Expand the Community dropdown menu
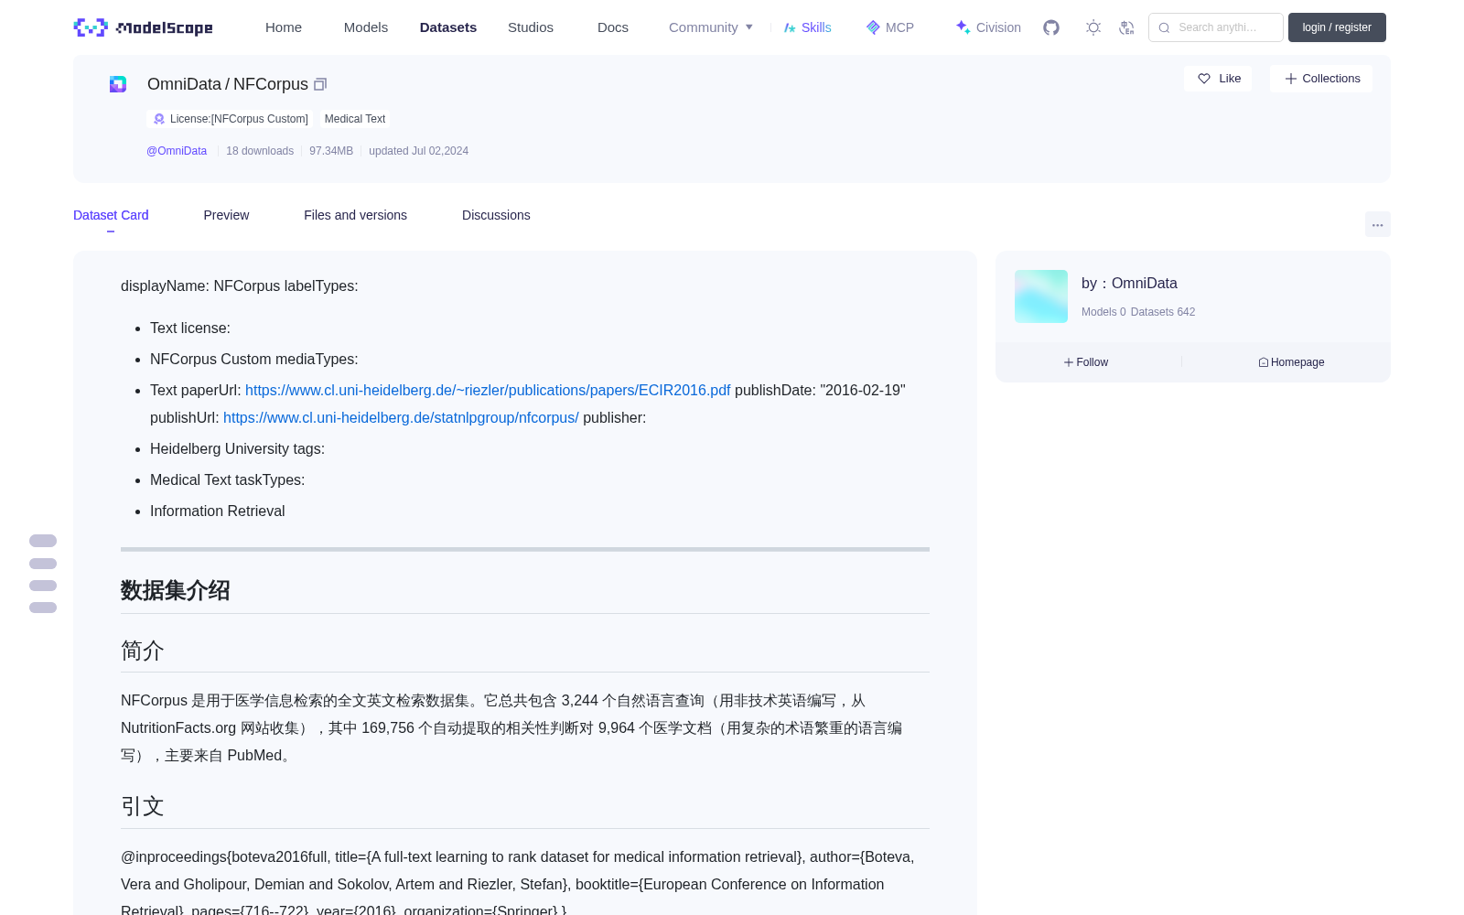Viewport: 1464px width, 915px height. (x=711, y=27)
